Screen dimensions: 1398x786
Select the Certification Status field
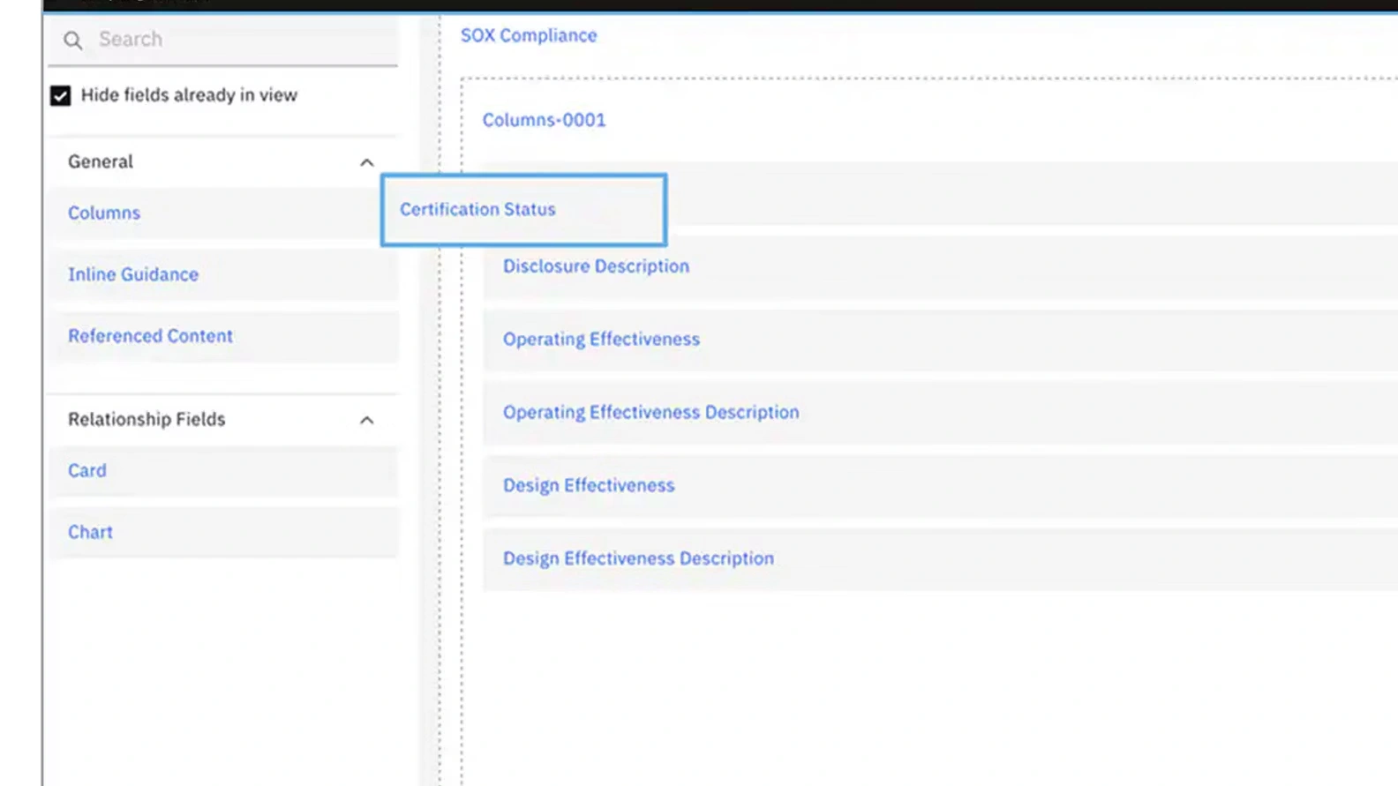click(x=477, y=209)
